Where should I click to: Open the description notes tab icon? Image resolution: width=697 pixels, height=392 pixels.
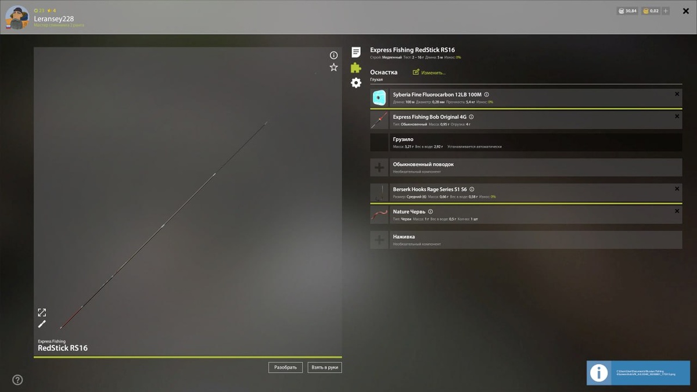(x=356, y=52)
